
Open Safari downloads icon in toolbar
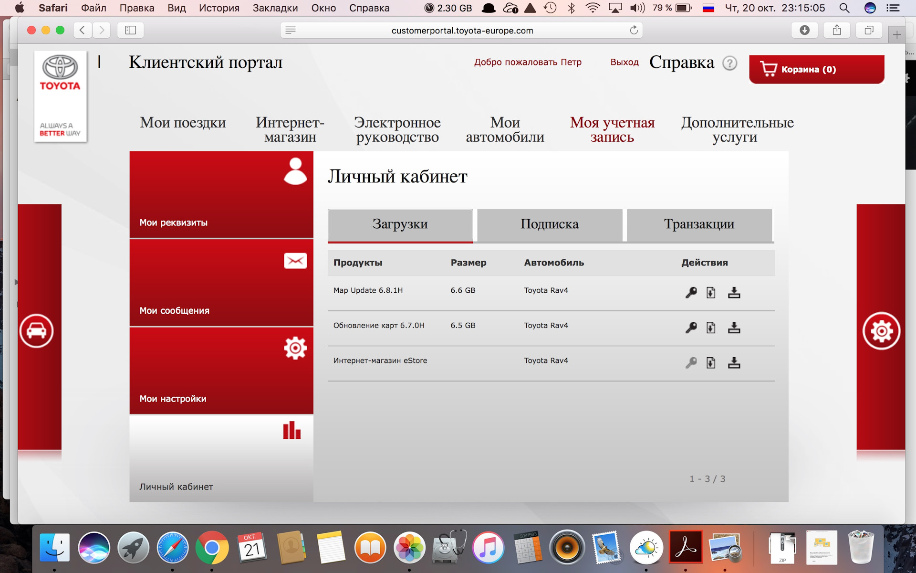(804, 30)
